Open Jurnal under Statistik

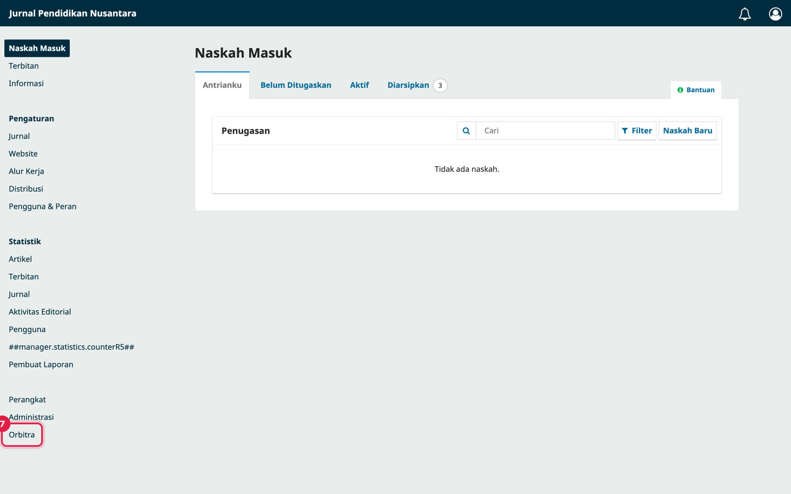[19, 294]
